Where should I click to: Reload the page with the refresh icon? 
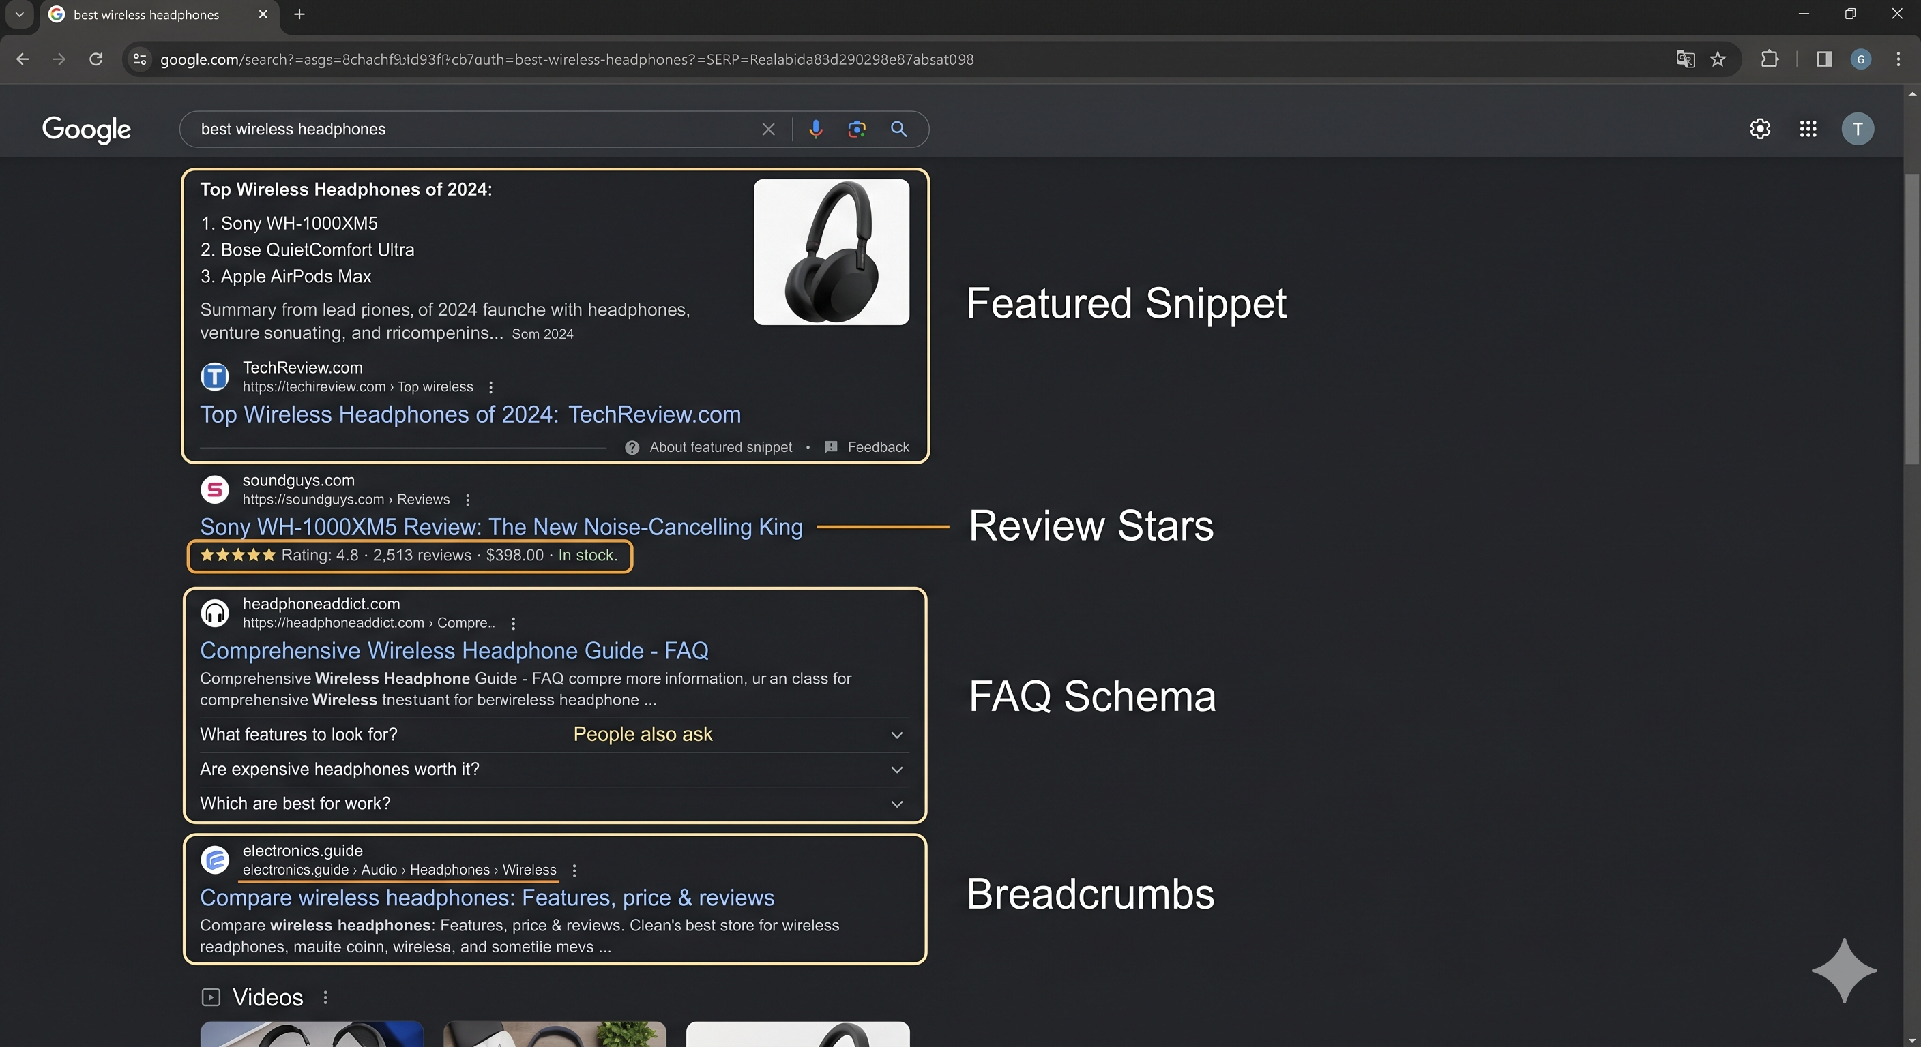click(96, 59)
